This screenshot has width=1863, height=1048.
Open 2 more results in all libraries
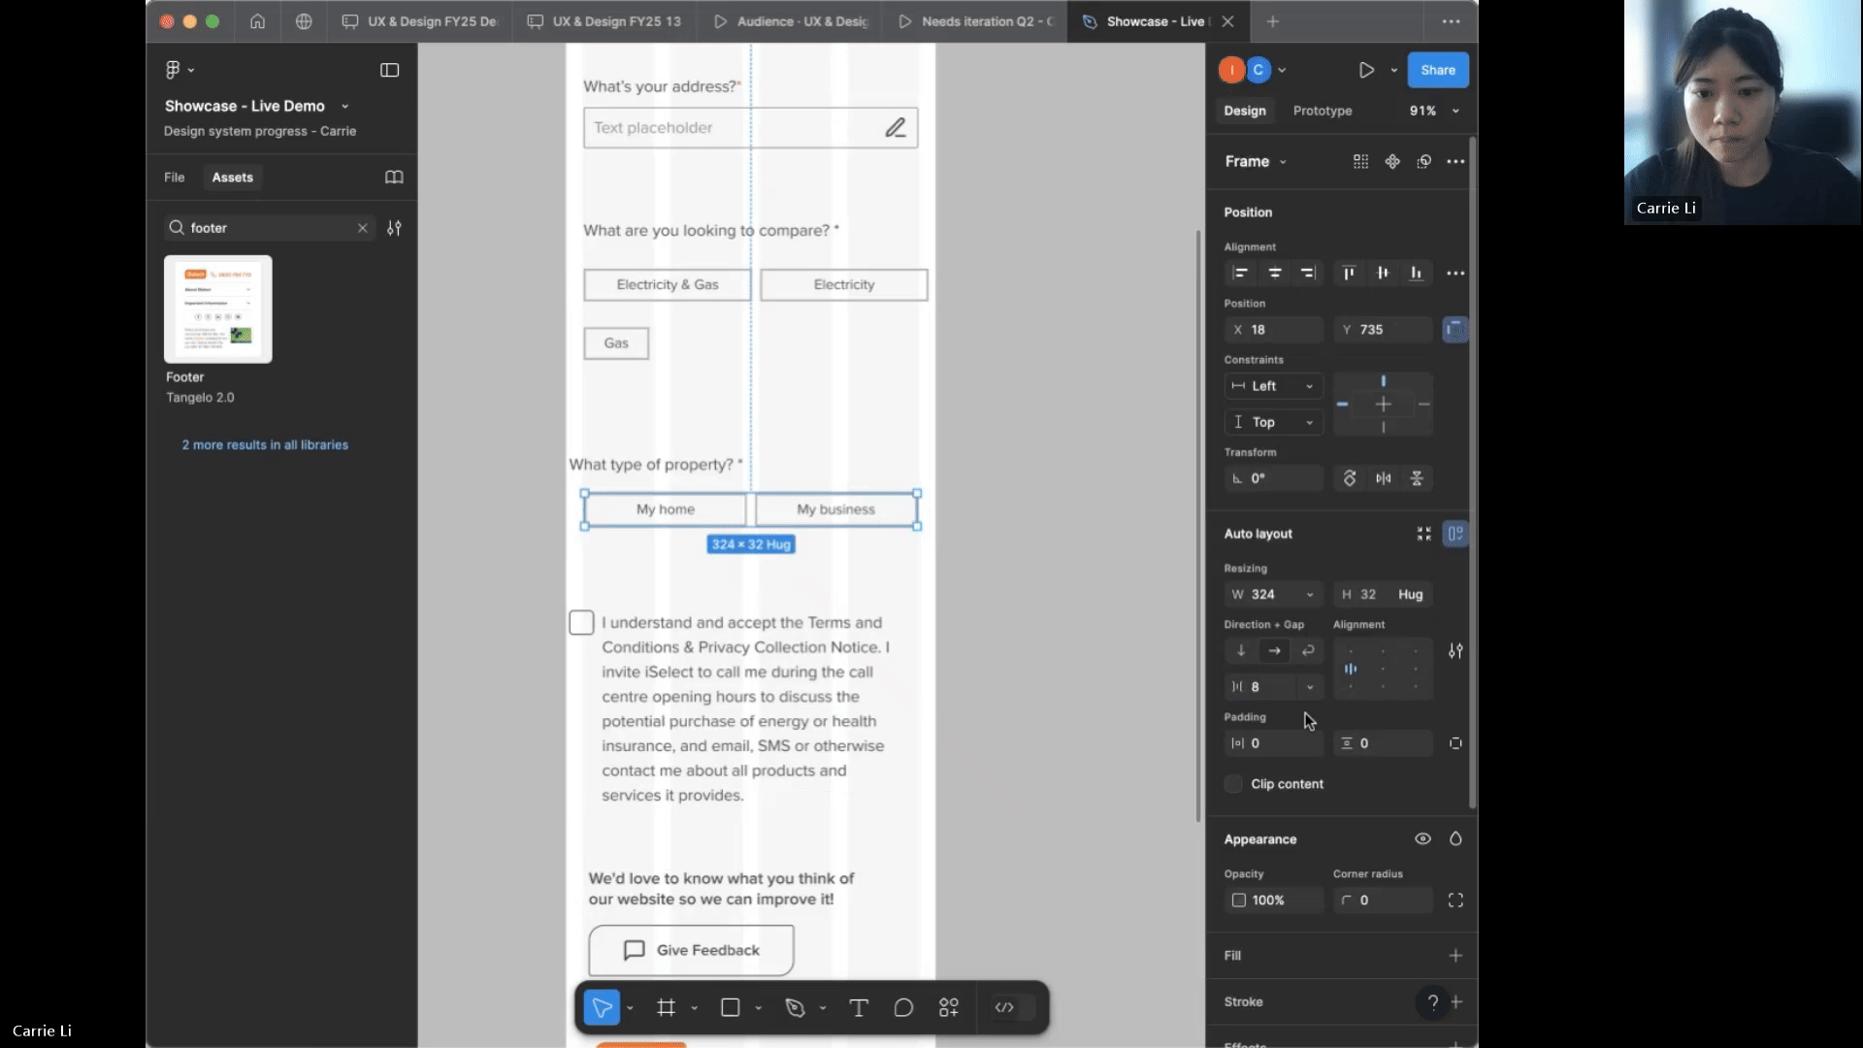(265, 445)
